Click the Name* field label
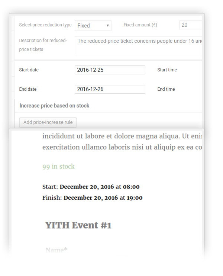This screenshot has width=223, height=276. (x=56, y=250)
